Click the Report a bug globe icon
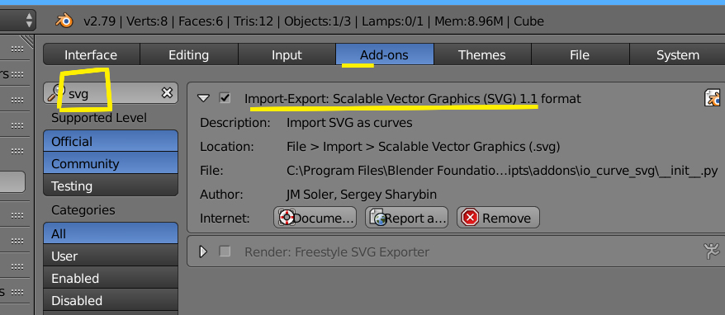The height and width of the screenshot is (315, 725). (x=377, y=218)
